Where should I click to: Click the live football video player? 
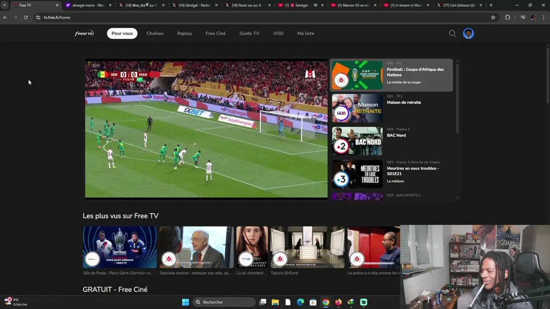(206, 129)
